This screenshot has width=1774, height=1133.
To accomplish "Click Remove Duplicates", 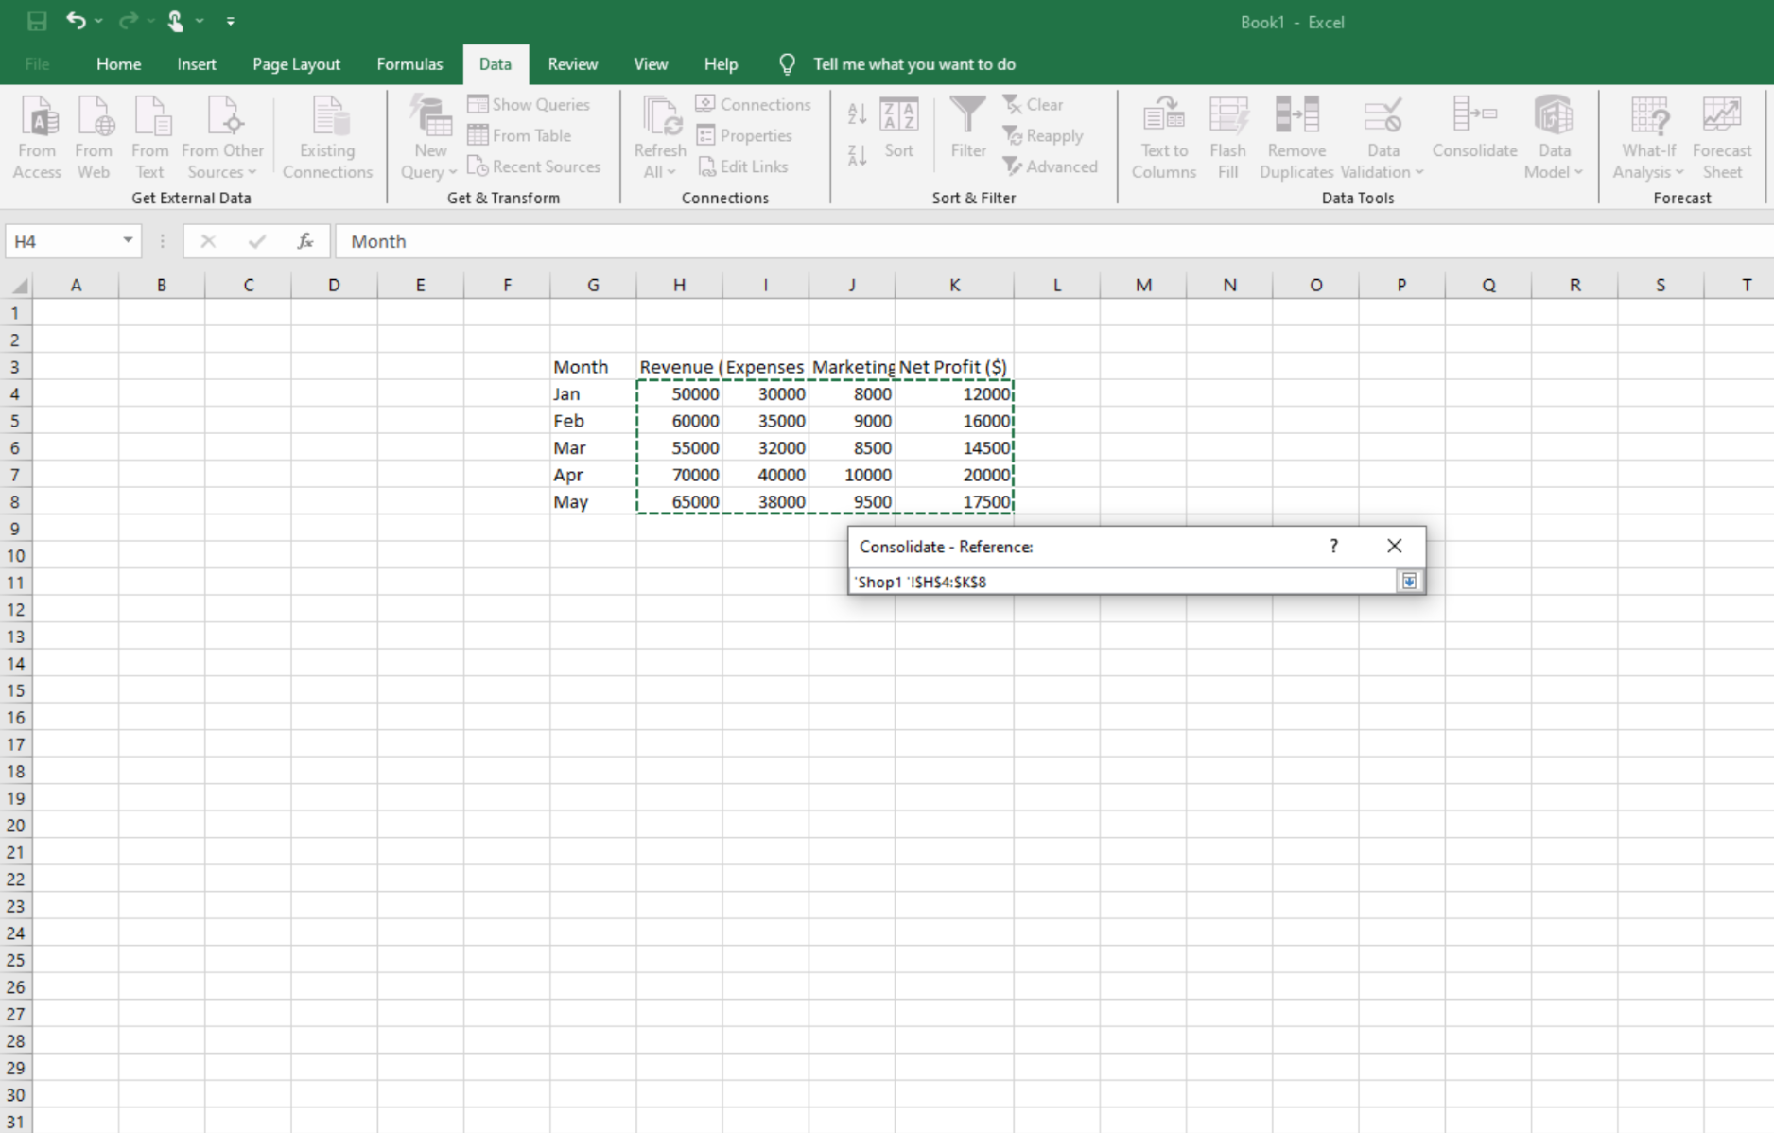I will click(x=1296, y=138).
